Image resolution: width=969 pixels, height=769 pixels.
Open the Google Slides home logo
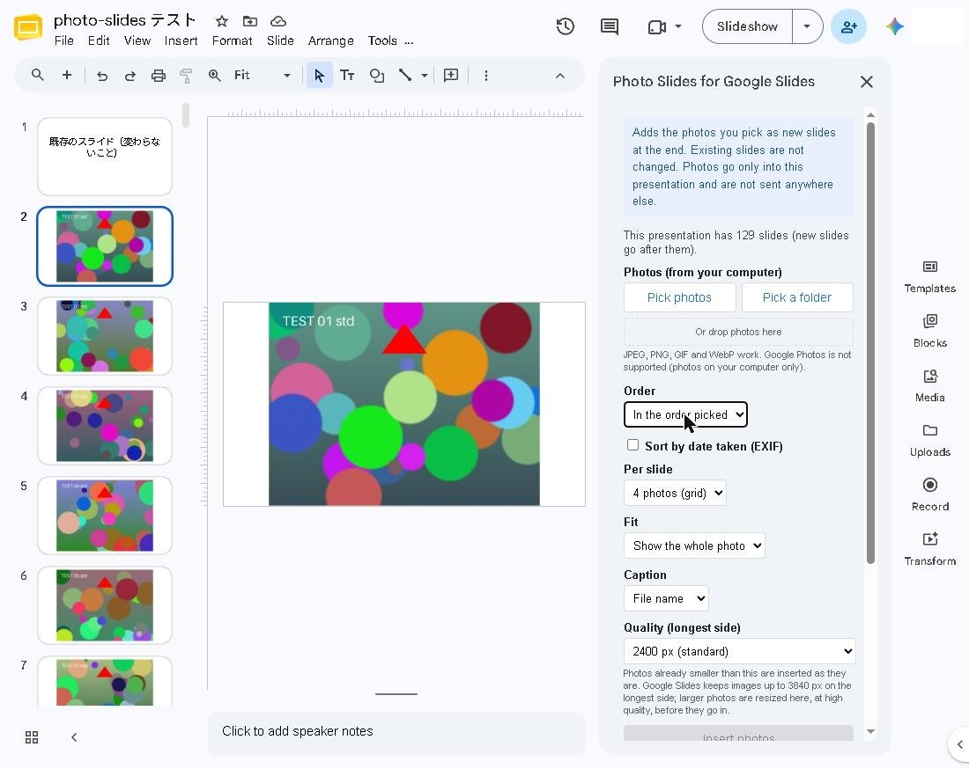click(28, 27)
